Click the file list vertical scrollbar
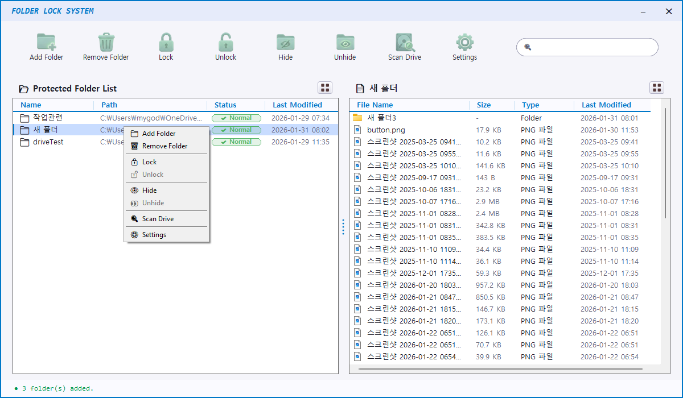The height and width of the screenshot is (398, 683). tap(665, 163)
